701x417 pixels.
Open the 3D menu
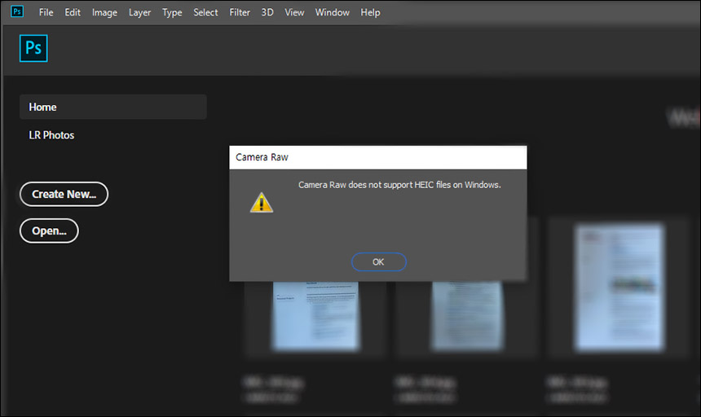coord(267,12)
